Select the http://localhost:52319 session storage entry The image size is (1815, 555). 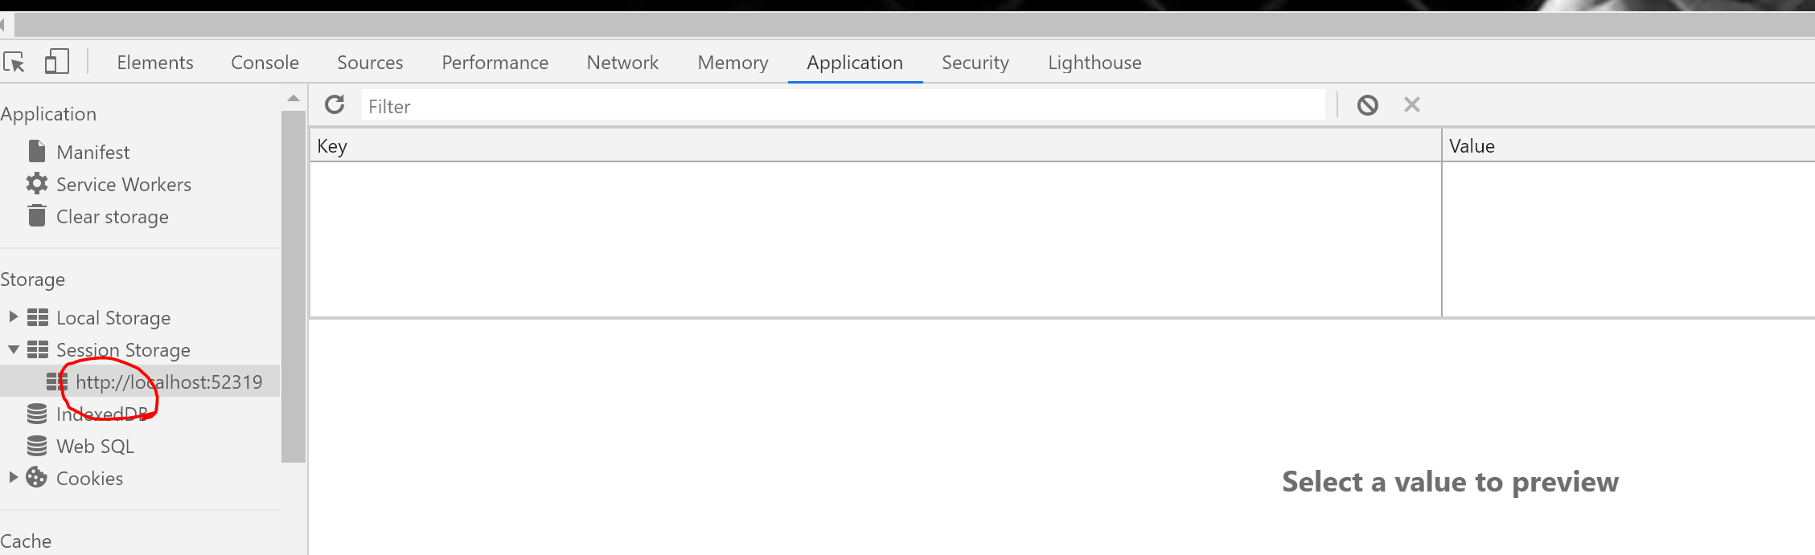pos(169,382)
